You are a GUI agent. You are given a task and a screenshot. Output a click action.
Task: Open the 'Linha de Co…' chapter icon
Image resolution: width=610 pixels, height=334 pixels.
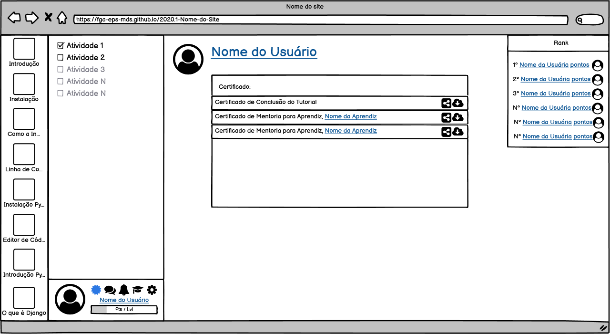tap(24, 154)
